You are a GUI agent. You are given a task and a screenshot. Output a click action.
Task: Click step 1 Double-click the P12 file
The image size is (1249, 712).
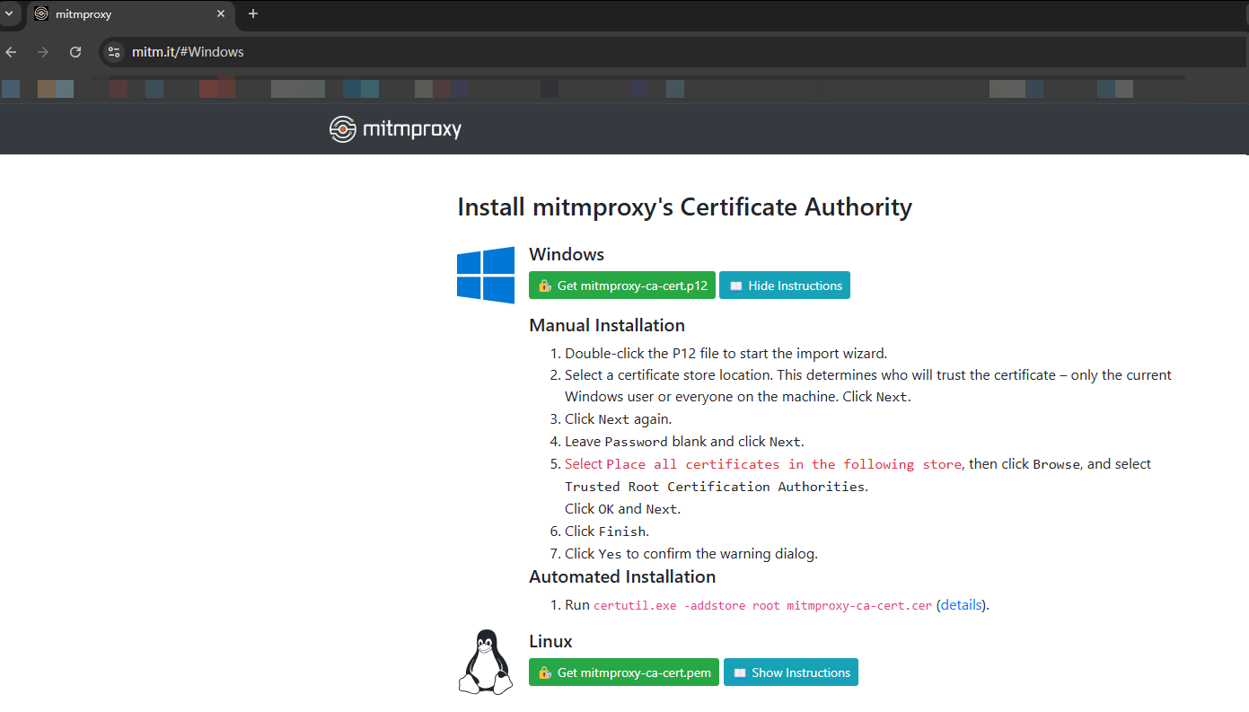click(726, 353)
